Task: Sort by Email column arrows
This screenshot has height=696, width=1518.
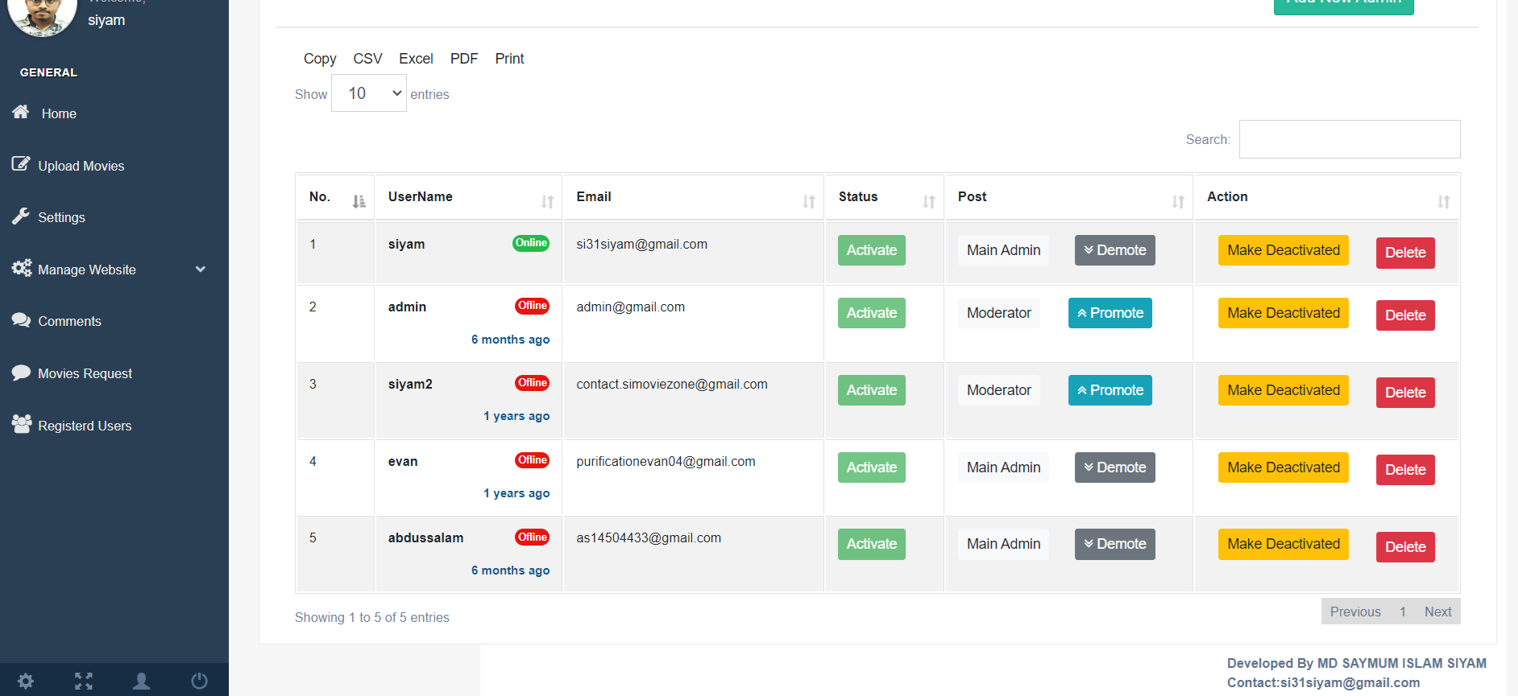Action: (x=809, y=201)
